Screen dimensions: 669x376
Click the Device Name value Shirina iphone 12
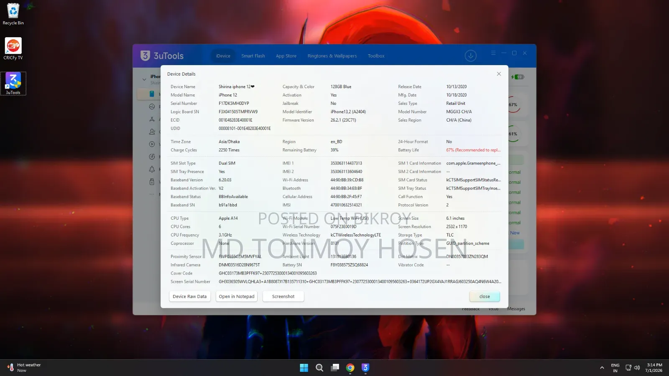237,87
